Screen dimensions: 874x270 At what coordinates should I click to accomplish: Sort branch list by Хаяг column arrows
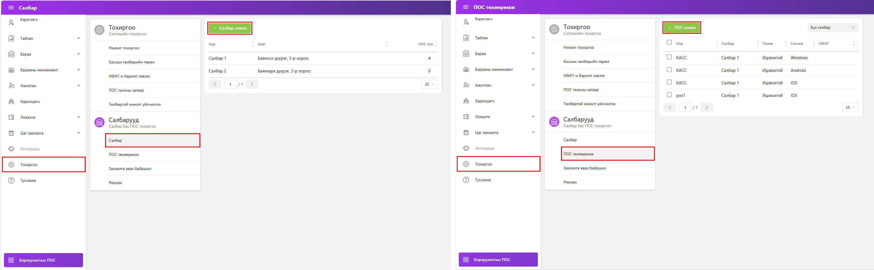(386, 44)
